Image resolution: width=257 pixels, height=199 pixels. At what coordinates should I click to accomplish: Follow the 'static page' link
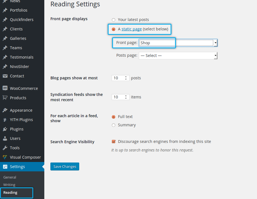click(x=132, y=29)
